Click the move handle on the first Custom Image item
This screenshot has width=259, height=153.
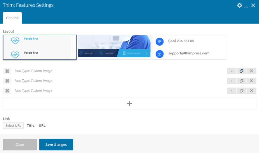[x=7, y=71]
